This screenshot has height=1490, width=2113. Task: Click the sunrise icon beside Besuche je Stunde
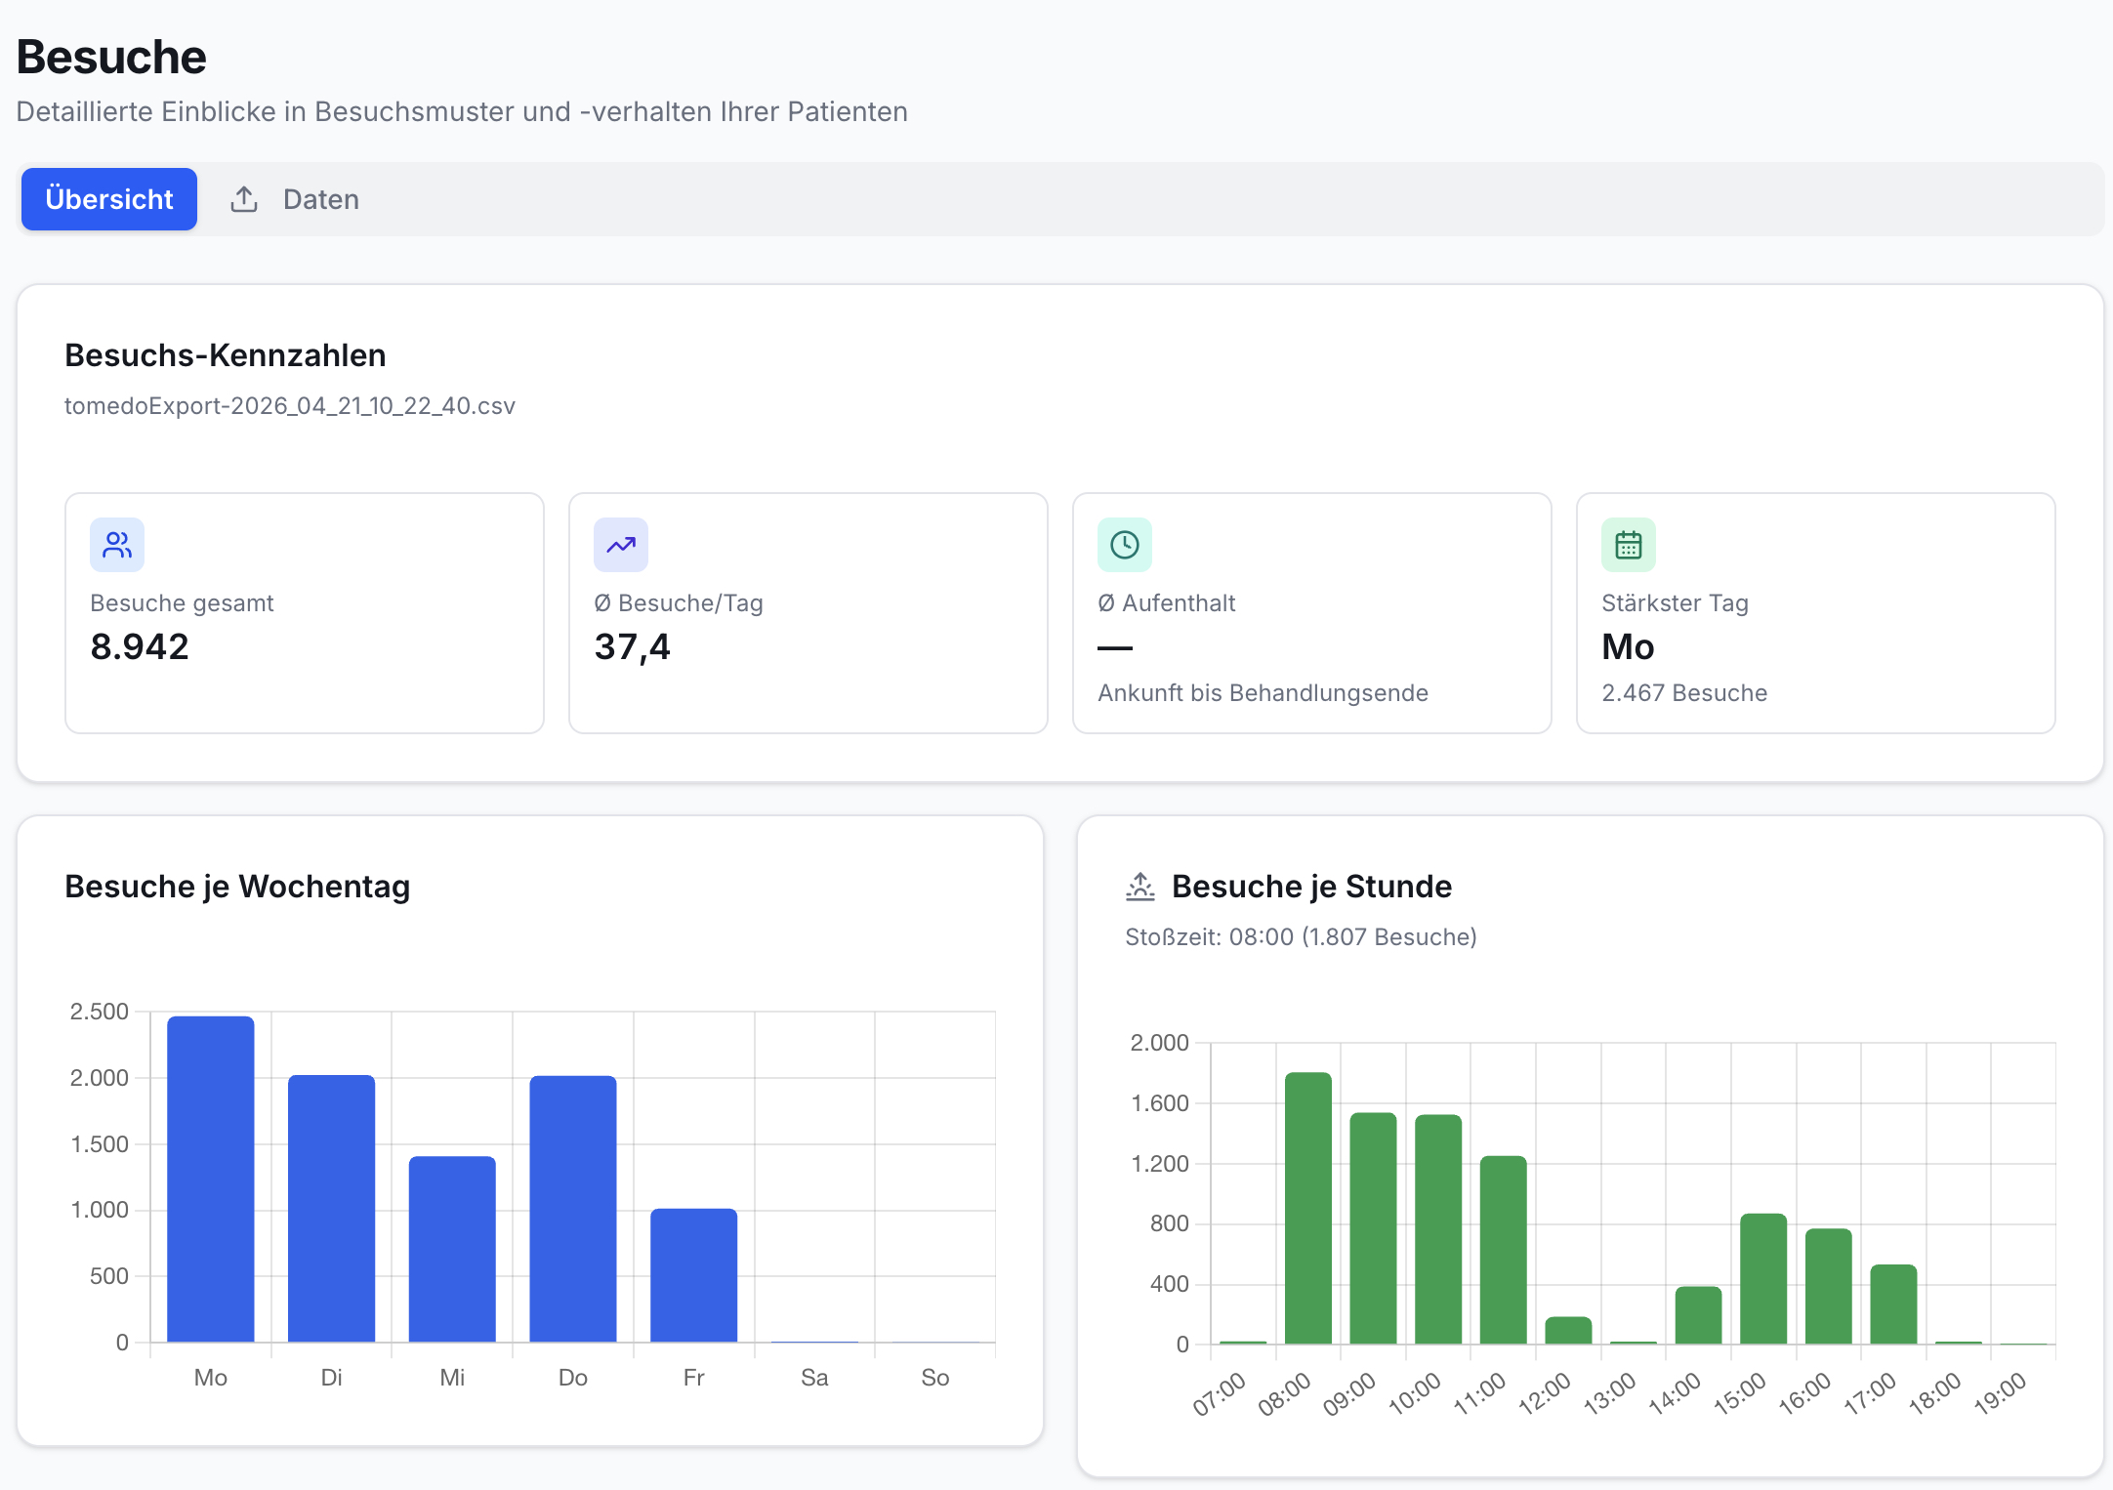[x=1140, y=887]
